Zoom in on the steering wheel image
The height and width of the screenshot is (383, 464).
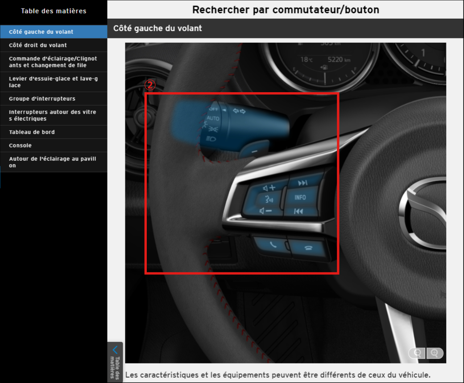435,353
